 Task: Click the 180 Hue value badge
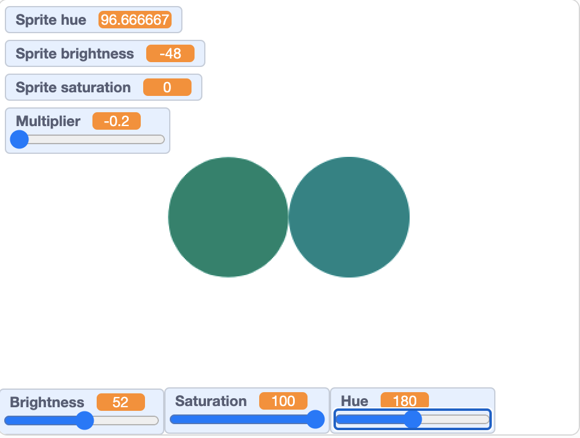[405, 401]
